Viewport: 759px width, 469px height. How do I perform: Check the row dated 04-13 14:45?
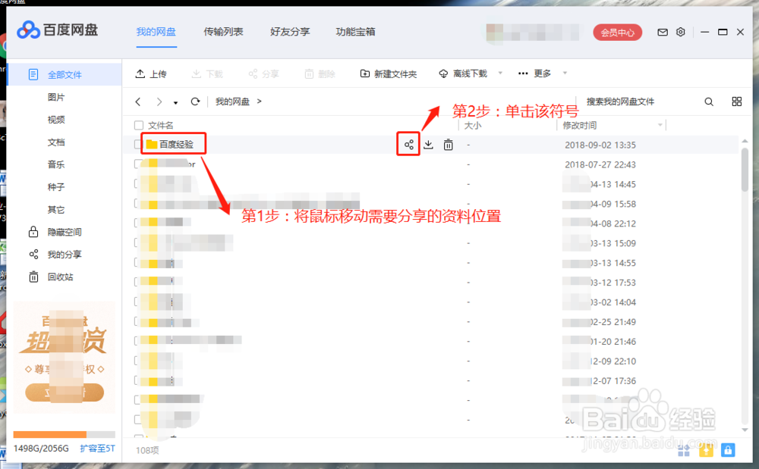pos(137,184)
